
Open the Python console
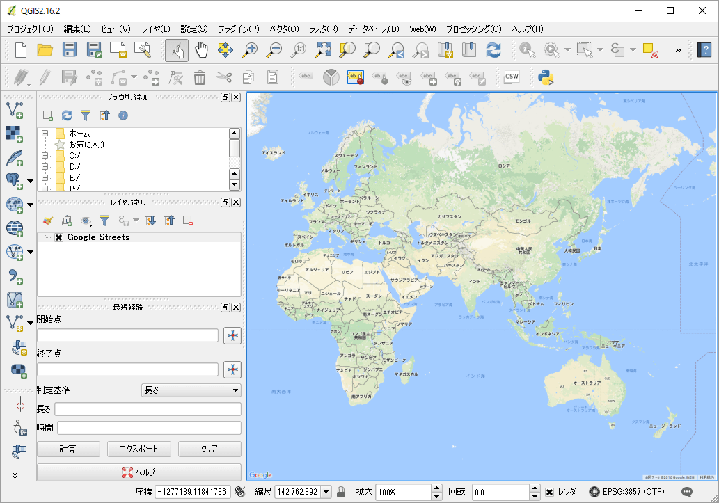coord(546,78)
